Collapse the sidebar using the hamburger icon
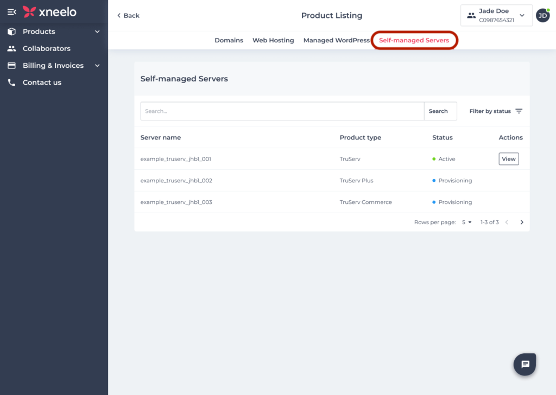This screenshot has height=395, width=556. pos(12,11)
